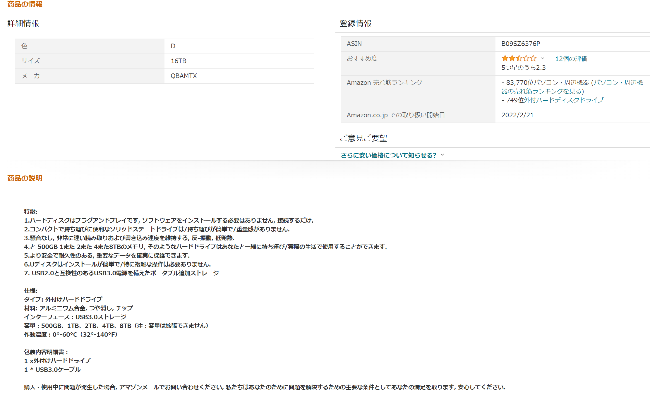Screen dimensions: 669x404
Task: Click the 16TB size value
Action: [179, 61]
